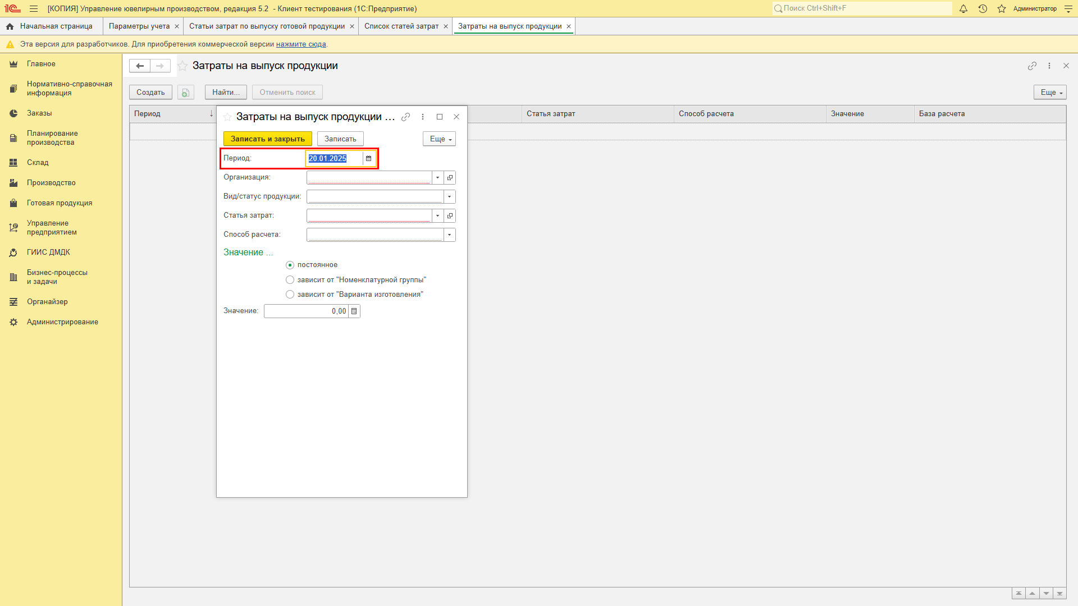Close the Параметры учета tab

pos(177,26)
